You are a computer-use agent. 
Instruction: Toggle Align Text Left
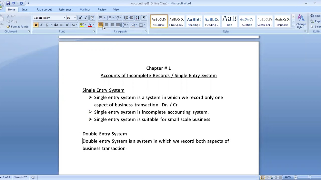101,25
